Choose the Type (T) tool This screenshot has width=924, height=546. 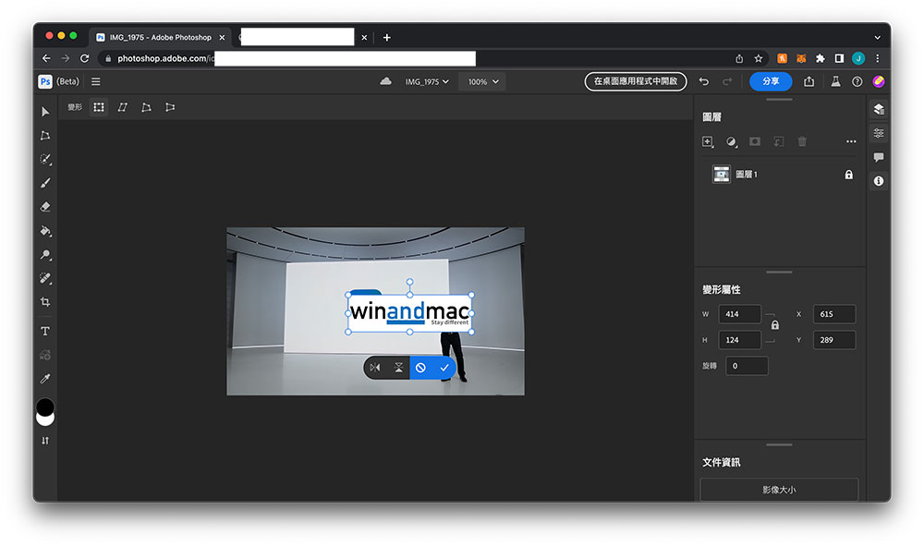point(45,331)
